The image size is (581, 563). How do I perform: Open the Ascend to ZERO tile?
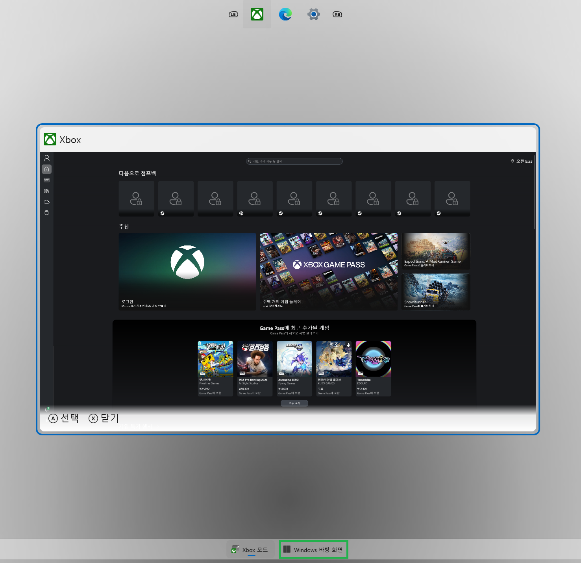coord(294,369)
